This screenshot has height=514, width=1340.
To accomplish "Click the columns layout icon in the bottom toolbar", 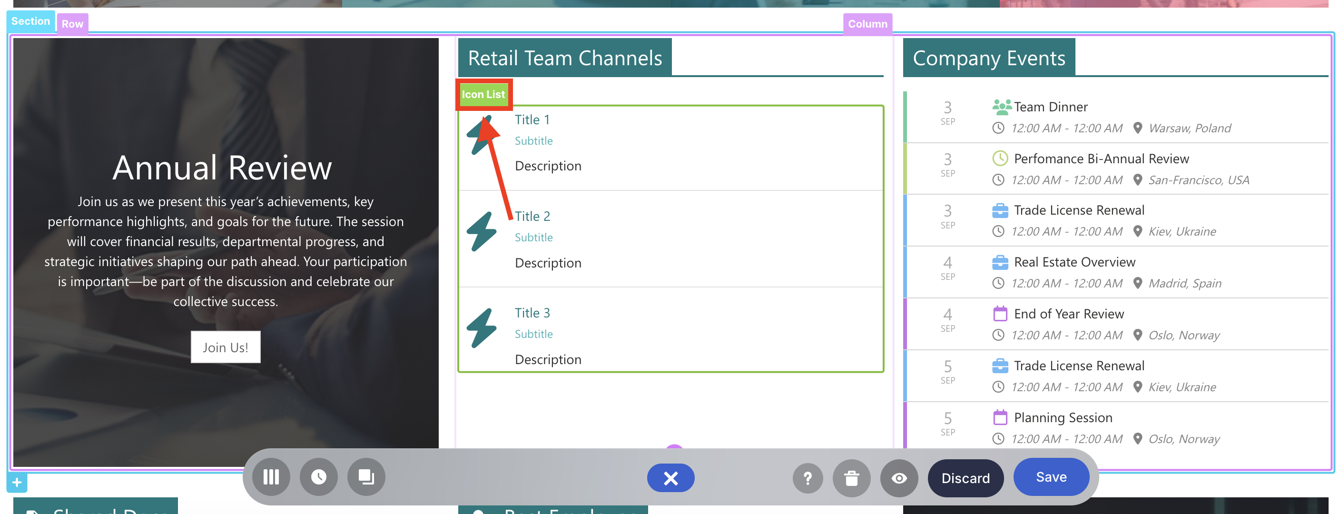I will (x=271, y=477).
